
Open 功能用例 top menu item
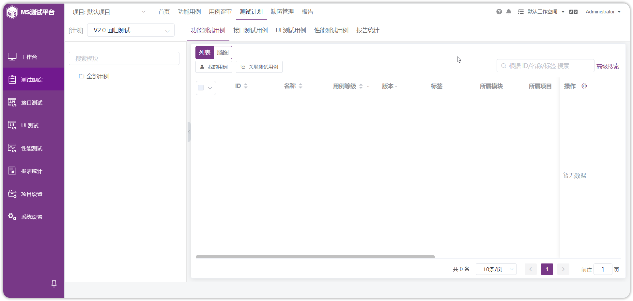[x=189, y=12]
